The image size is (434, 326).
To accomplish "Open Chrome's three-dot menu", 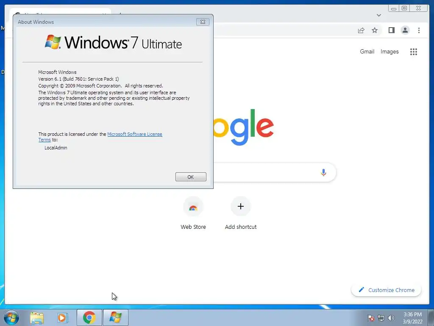I will click(x=419, y=30).
